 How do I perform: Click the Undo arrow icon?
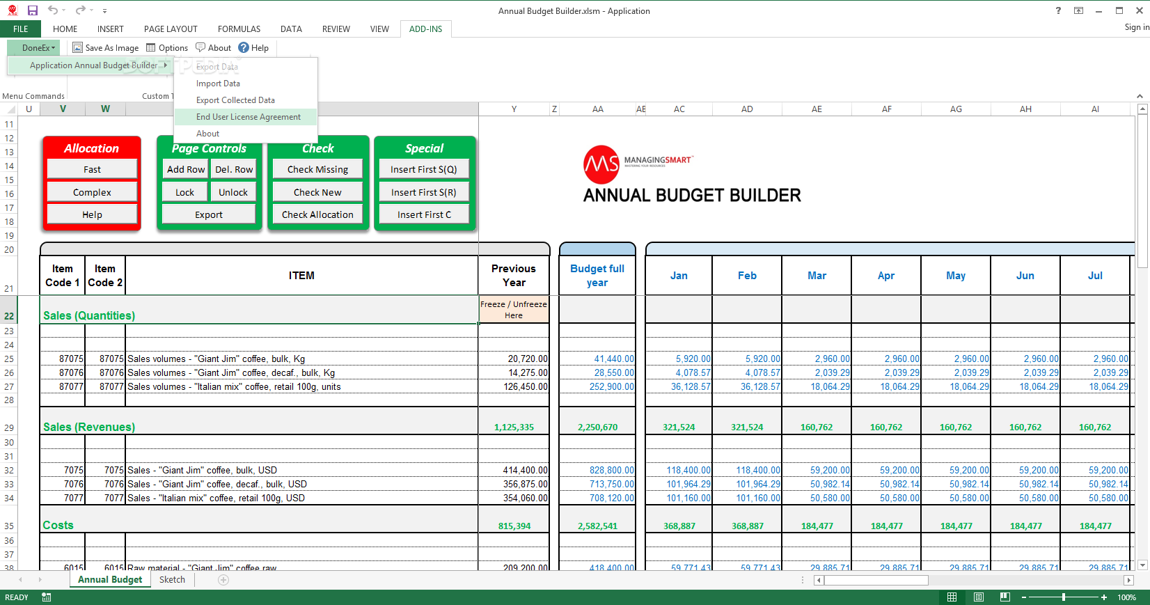[53, 10]
